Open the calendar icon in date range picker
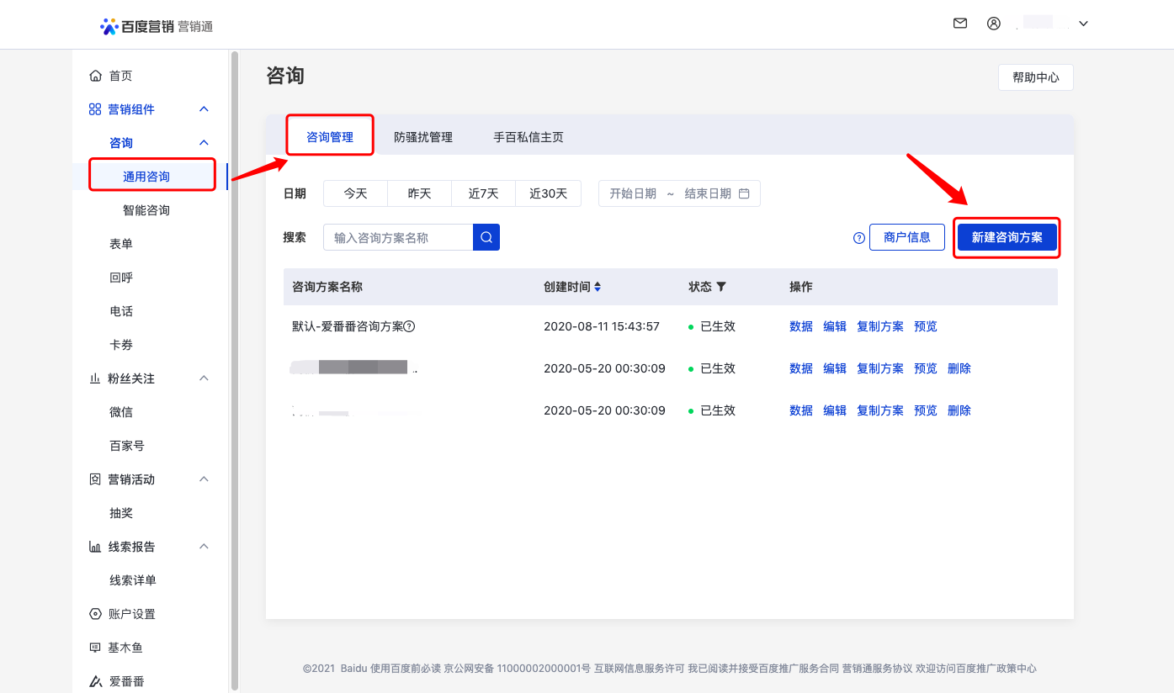The width and height of the screenshot is (1174, 693). pos(745,193)
